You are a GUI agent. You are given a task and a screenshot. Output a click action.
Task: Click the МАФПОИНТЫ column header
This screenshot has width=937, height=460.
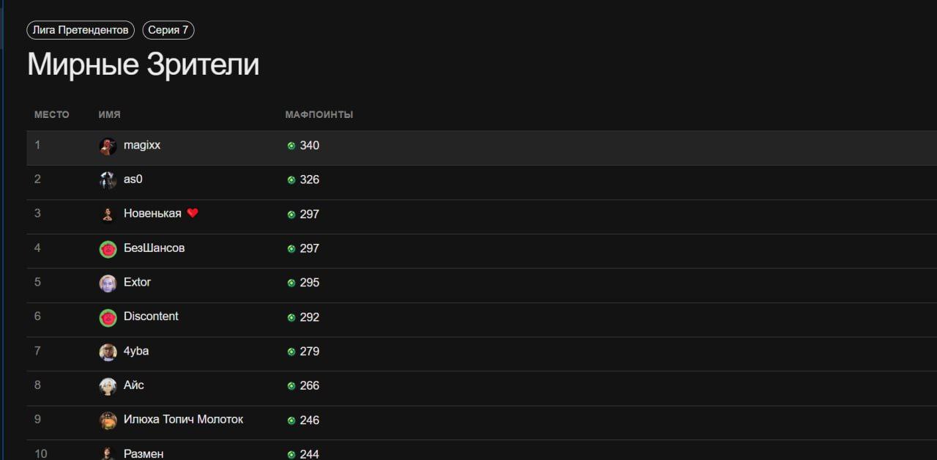point(319,115)
